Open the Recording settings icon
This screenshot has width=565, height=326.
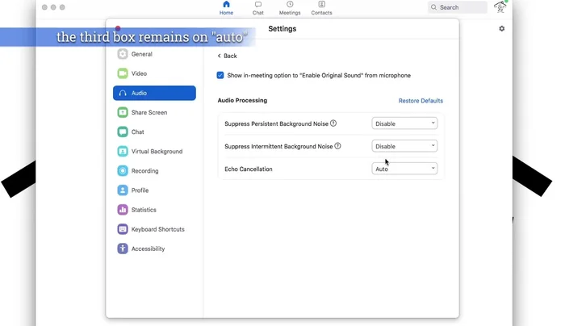point(123,171)
